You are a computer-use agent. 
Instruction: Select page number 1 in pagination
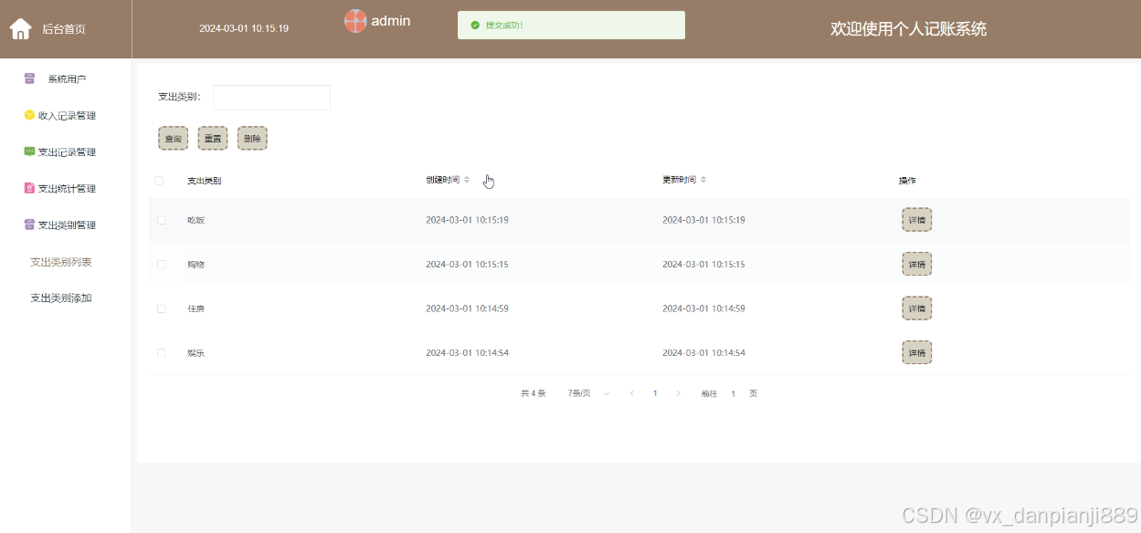tap(655, 393)
